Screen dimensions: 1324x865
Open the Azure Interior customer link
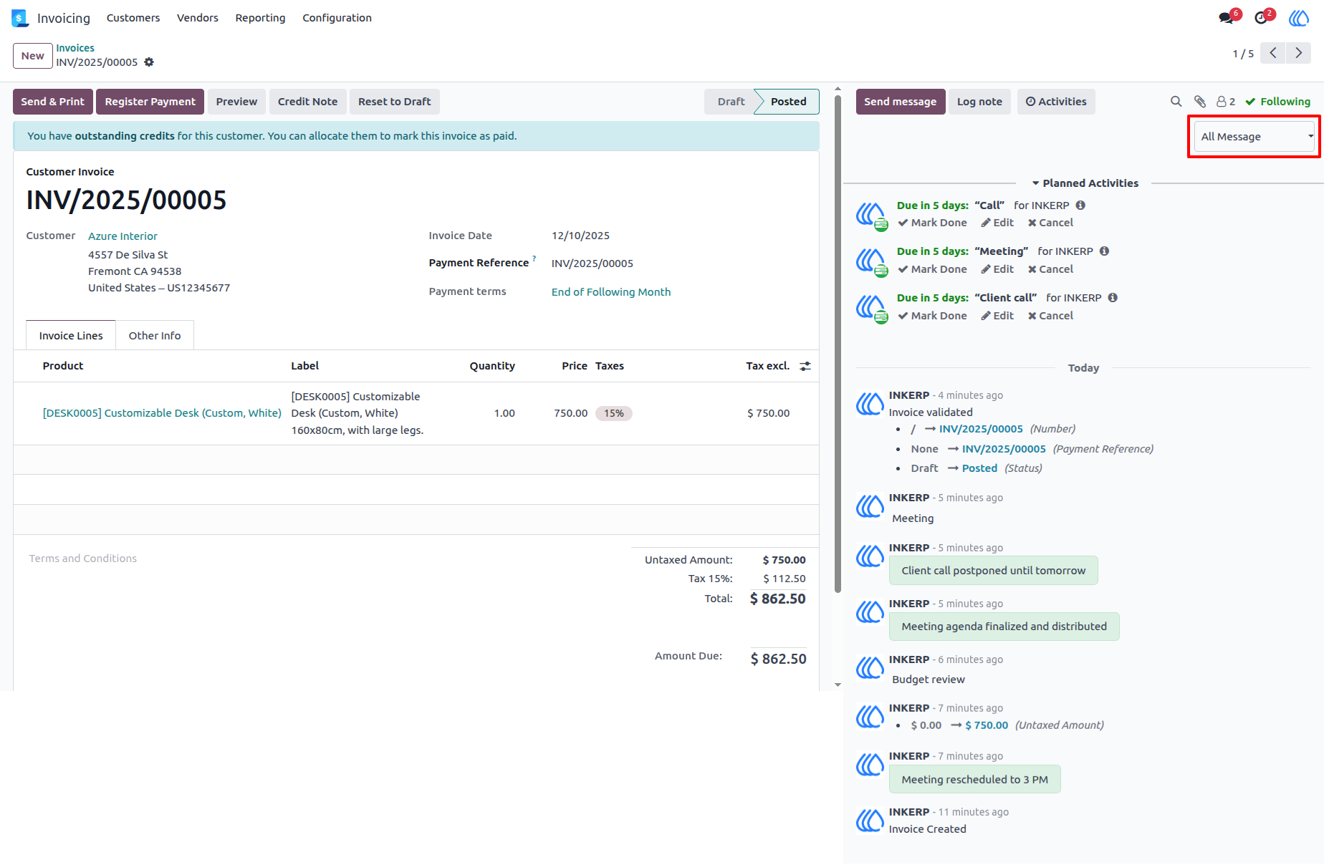[123, 236]
